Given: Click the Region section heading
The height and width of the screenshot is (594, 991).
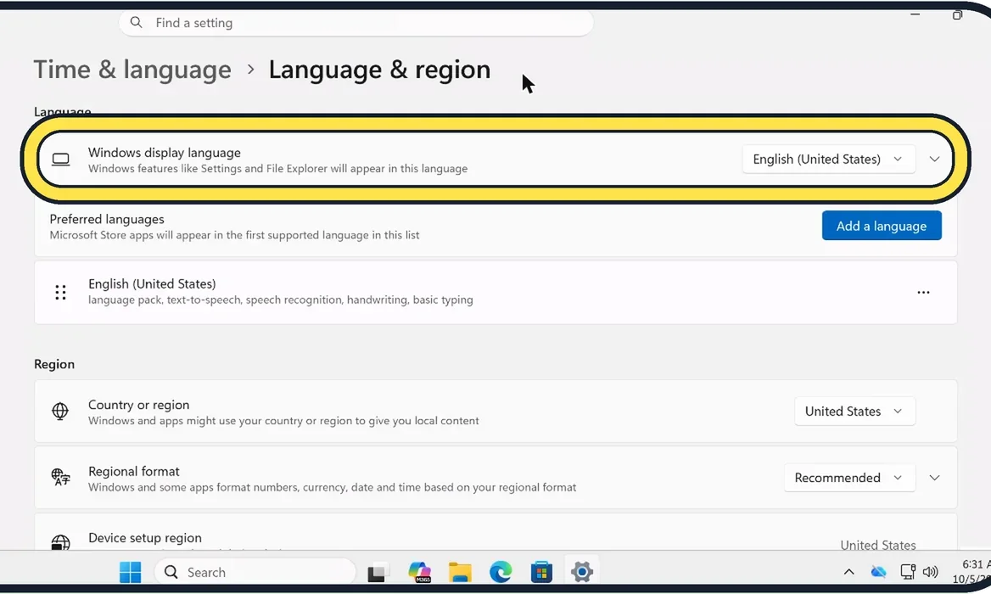Looking at the screenshot, I should pos(54,364).
